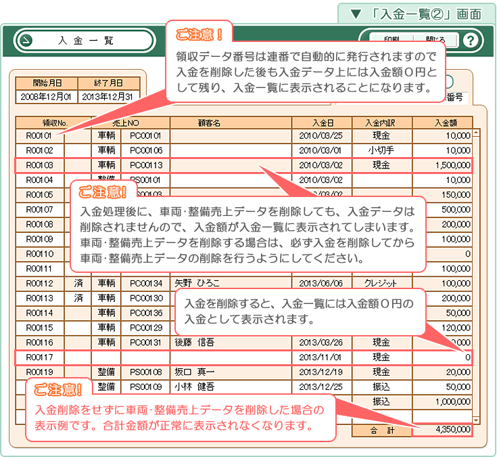
Task: Click payment date 2013/06/06
Action: pos(321,284)
